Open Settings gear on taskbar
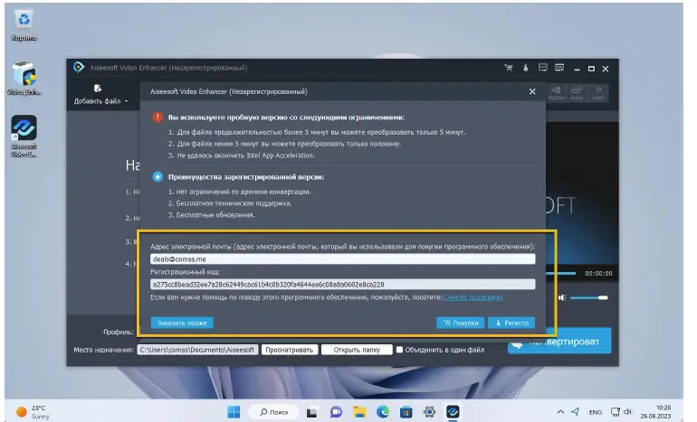 tap(429, 412)
